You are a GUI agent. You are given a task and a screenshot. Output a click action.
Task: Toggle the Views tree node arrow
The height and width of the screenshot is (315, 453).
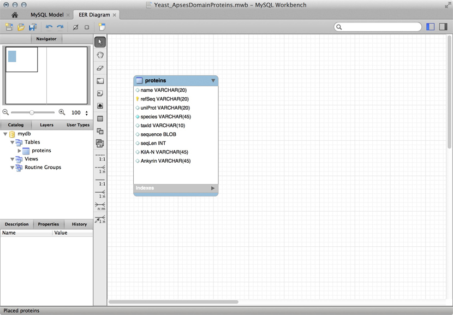pyautogui.click(x=12, y=159)
